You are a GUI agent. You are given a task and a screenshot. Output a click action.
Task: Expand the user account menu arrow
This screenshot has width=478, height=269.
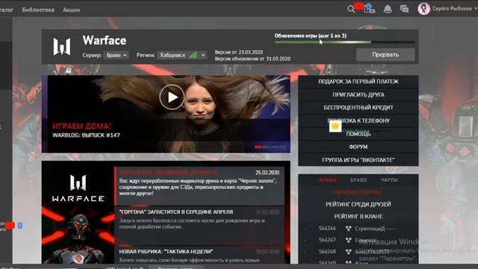[476, 9]
